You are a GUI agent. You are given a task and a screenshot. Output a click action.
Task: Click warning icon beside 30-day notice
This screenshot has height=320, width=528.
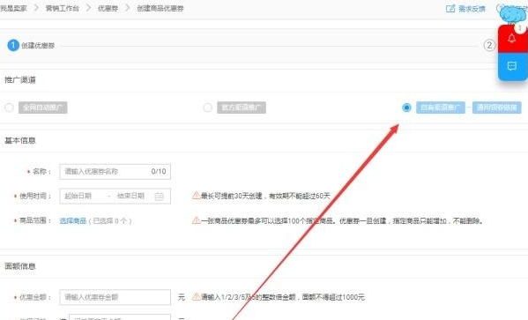pyautogui.click(x=196, y=195)
